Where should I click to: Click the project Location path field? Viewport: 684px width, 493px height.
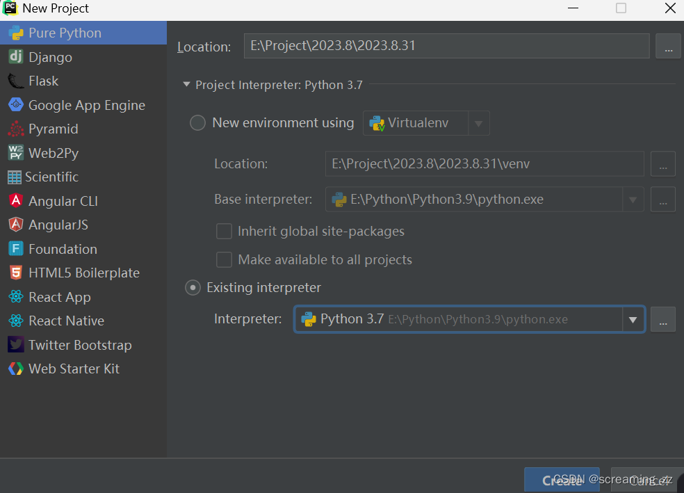click(447, 46)
